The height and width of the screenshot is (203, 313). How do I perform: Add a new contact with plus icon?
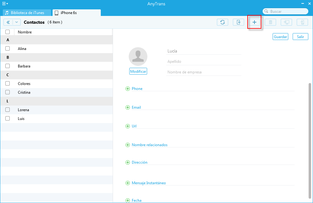coord(254,22)
